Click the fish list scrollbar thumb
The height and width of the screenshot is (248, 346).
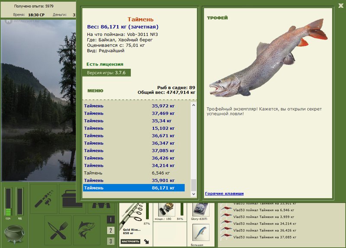(193, 185)
